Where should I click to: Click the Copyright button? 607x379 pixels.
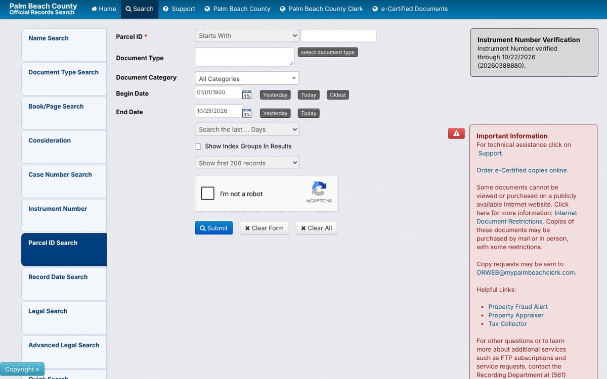point(22,369)
